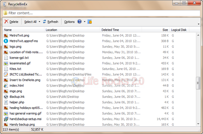Viewport: 203px width, 134px height.
Task: Click the scrollbar up arrow
Action: tap(198, 35)
